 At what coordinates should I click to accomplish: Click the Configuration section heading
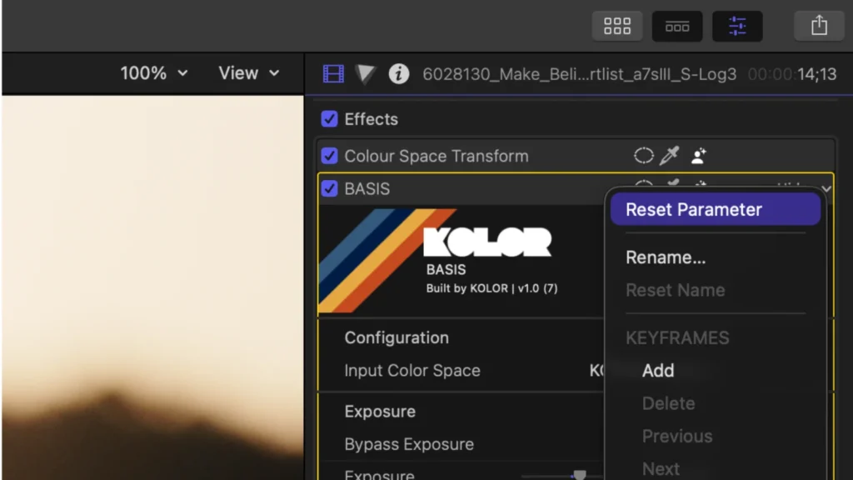(x=397, y=337)
